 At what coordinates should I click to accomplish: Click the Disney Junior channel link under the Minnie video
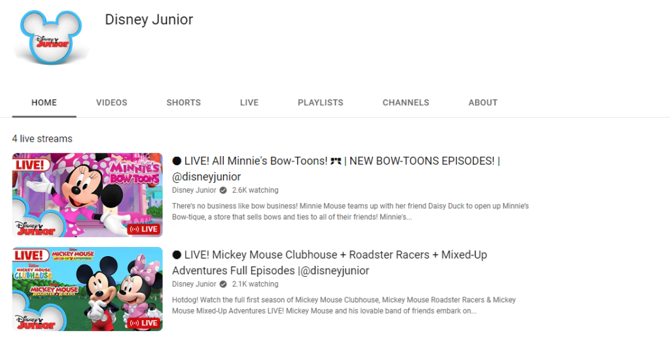coord(194,191)
